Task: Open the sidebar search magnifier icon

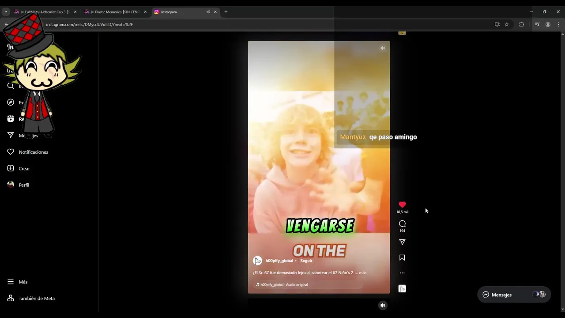Action: click(x=11, y=86)
